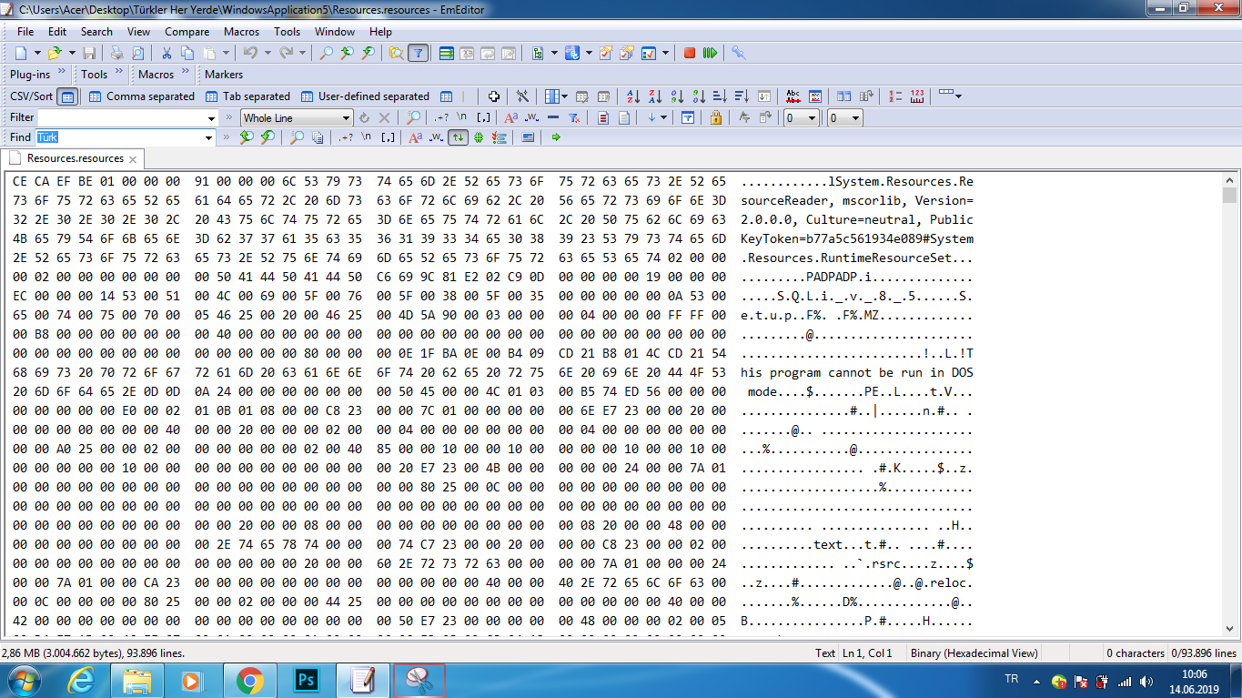Click the Save file icon
1242x698 pixels.
(x=89, y=54)
